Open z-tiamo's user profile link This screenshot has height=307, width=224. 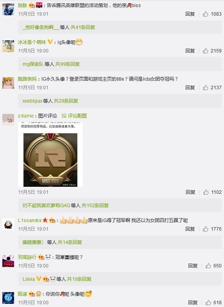[x=26, y=116]
